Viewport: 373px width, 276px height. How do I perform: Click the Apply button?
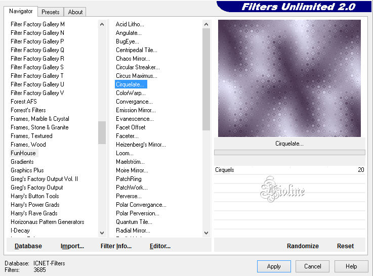point(274,266)
